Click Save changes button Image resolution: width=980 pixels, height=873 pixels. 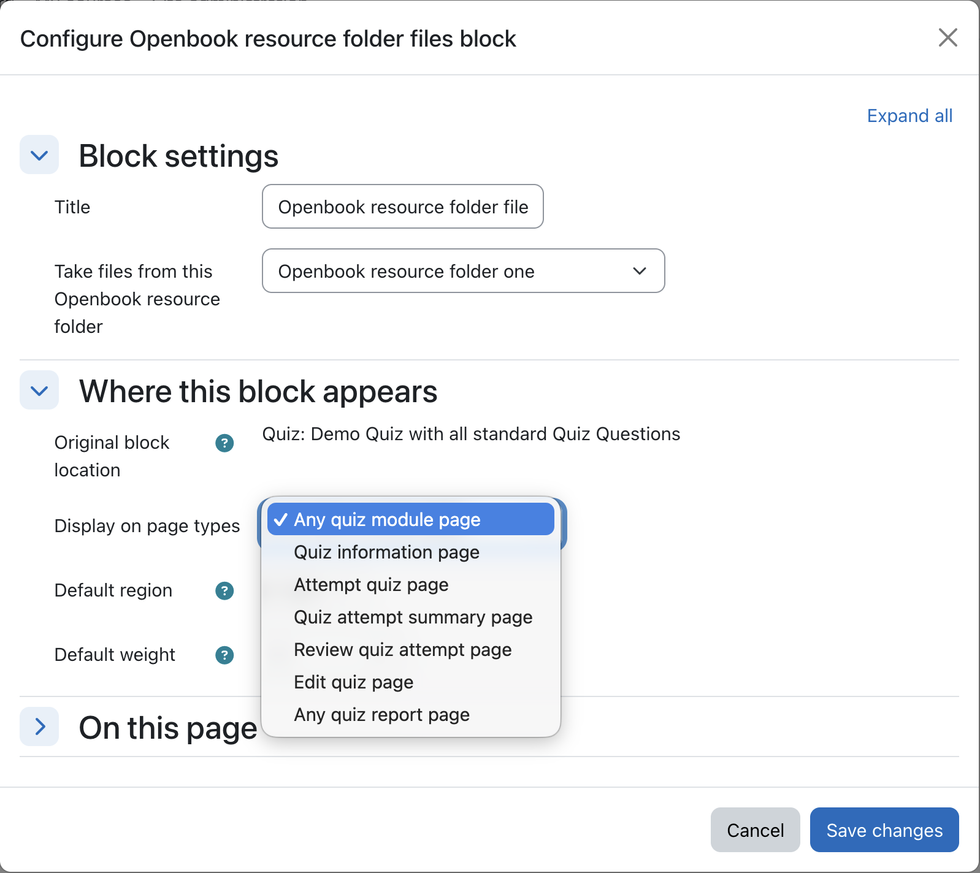[884, 830]
